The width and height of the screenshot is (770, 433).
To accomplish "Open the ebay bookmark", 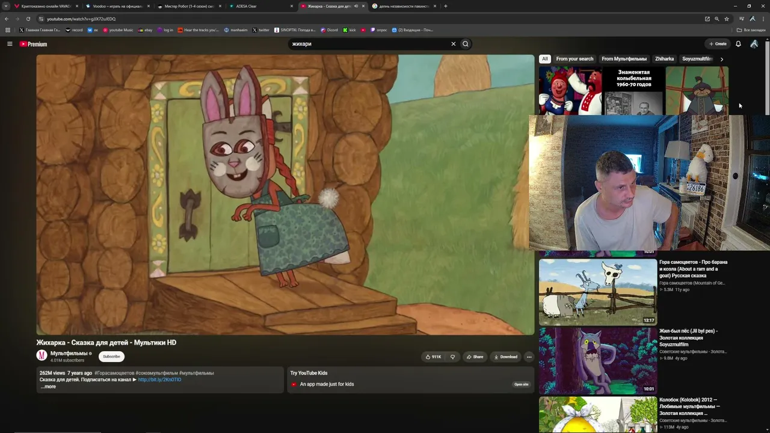I will tap(145, 30).
